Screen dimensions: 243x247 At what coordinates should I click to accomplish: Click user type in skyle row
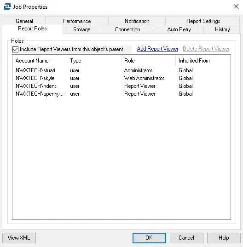[75, 78]
